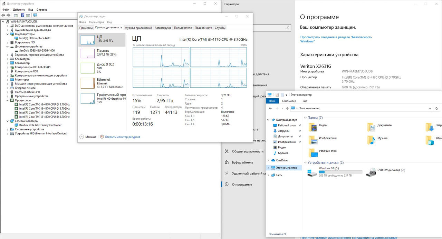Open the Видео folder in Explorer

pyautogui.click(x=313, y=127)
